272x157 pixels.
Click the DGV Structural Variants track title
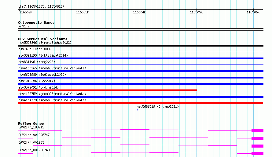(43, 39)
